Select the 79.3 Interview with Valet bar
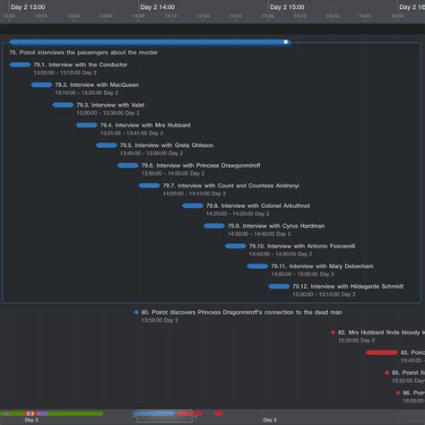The width and height of the screenshot is (425, 425). click(63, 105)
